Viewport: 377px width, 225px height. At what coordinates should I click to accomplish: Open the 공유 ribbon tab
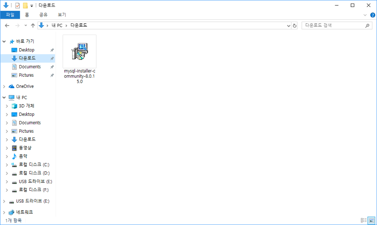coord(43,15)
